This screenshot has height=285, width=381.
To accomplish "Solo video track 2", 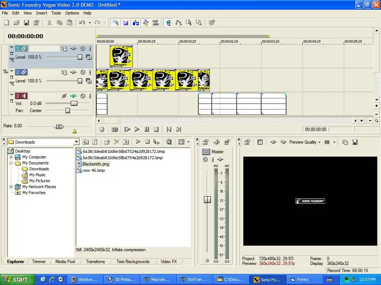I will 90,72.
